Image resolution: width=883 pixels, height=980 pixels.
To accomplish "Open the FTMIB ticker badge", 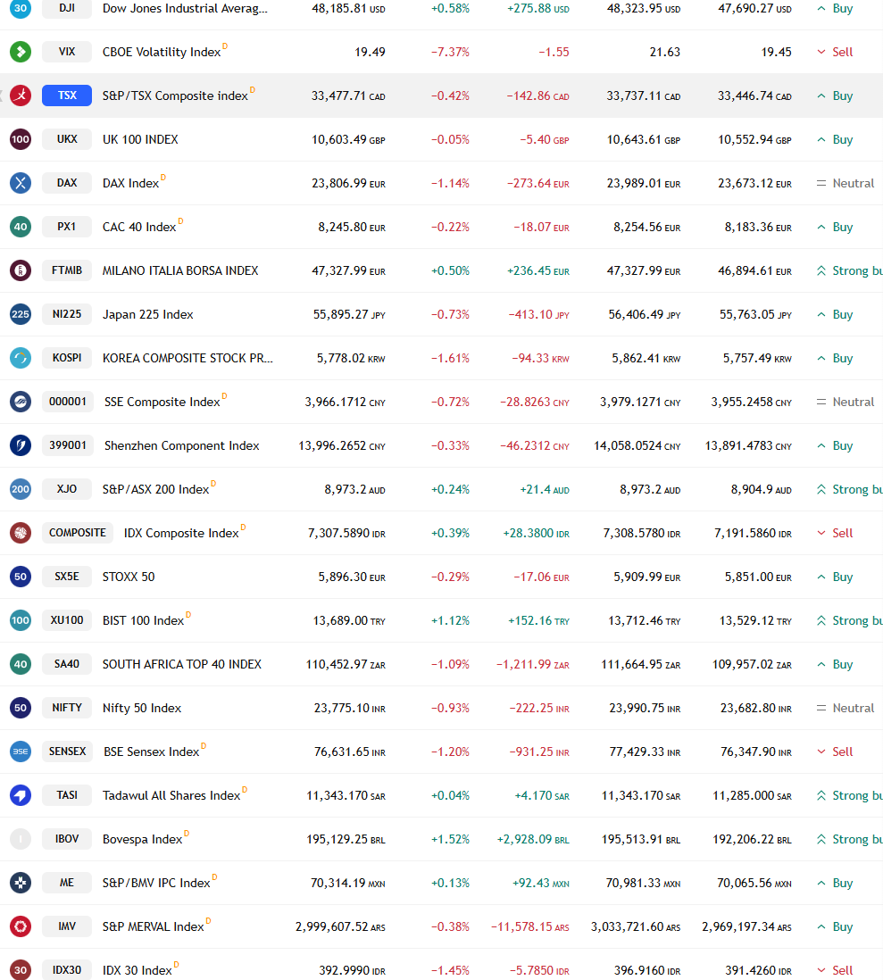I will (x=67, y=270).
